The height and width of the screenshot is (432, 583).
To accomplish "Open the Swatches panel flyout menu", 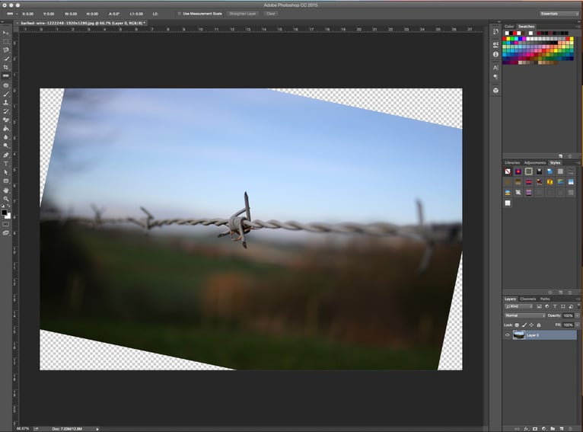I will [x=578, y=27].
